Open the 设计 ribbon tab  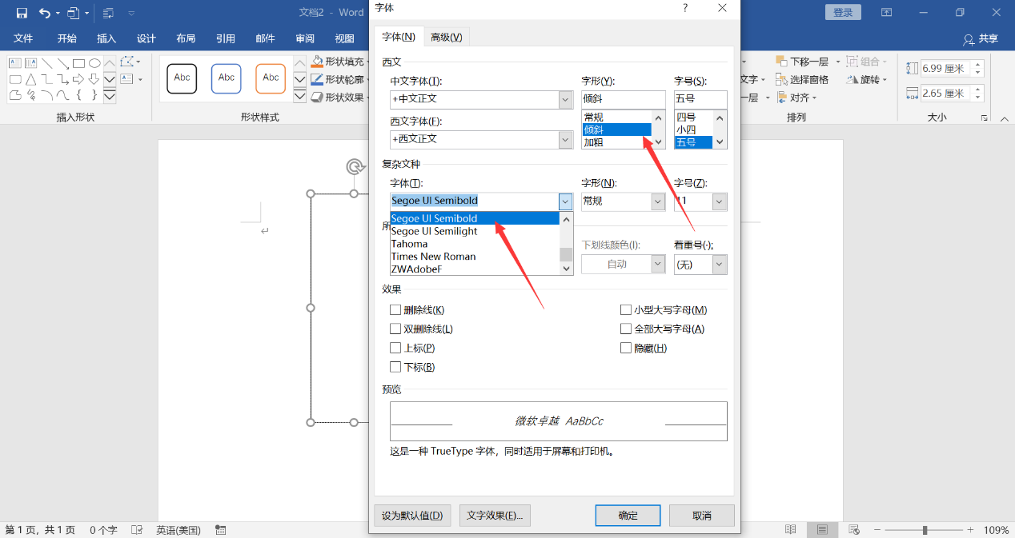coord(146,38)
